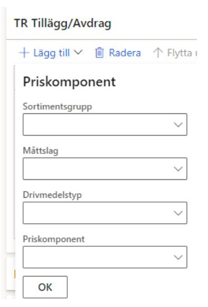Viewport: 208px width, 307px height.
Task: Click the up arrow Flytta icon
Action: click(158, 53)
